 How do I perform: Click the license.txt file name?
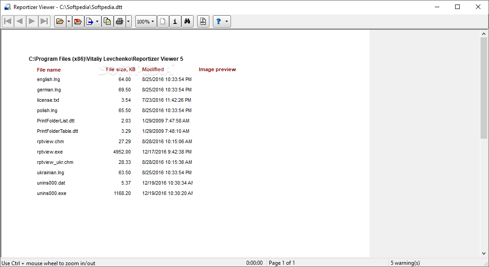(x=48, y=100)
